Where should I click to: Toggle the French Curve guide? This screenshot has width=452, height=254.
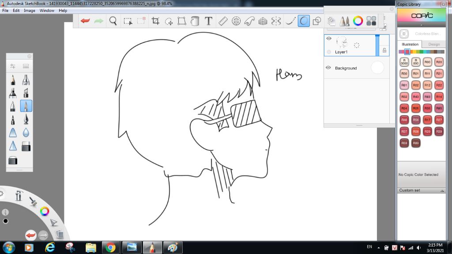click(249, 21)
